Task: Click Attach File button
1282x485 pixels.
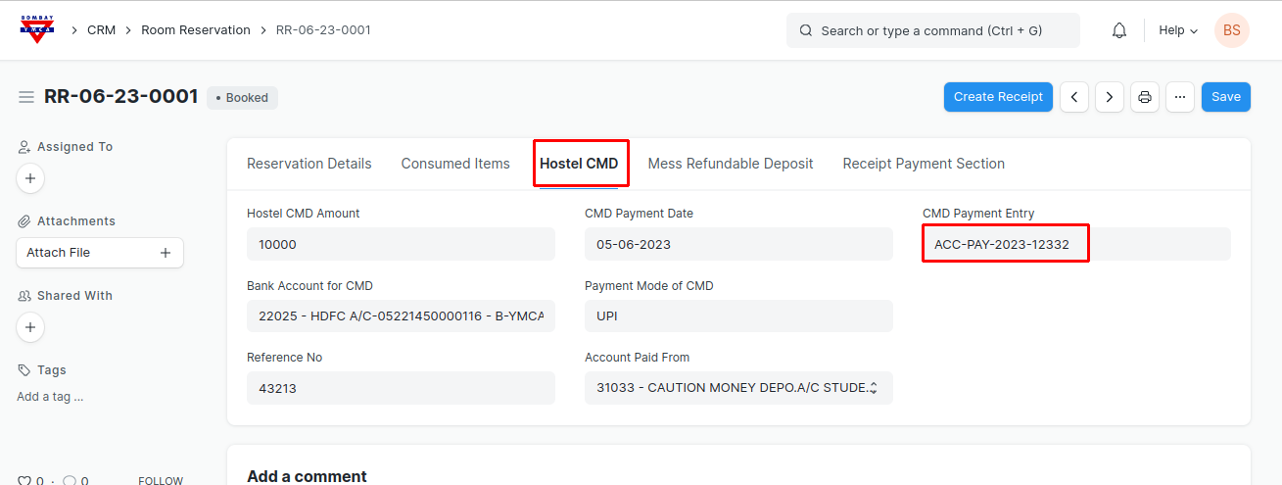Action: (x=99, y=253)
